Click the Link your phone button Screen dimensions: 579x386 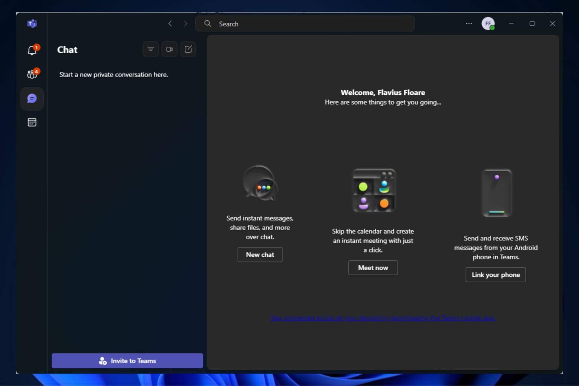pyautogui.click(x=496, y=275)
